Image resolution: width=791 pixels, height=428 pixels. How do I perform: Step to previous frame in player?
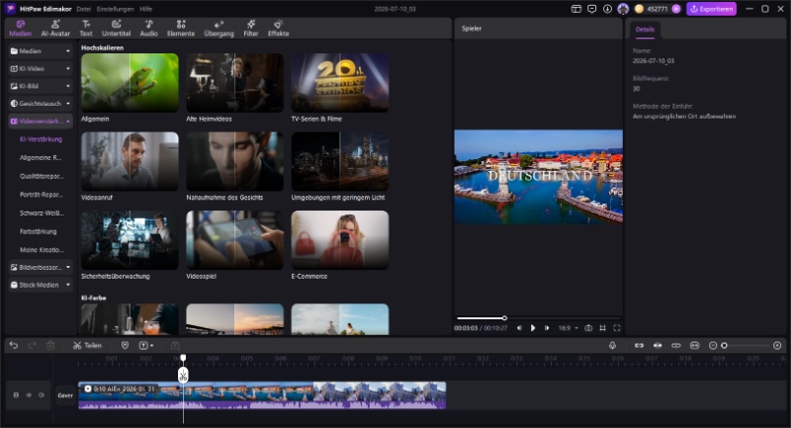coord(519,328)
